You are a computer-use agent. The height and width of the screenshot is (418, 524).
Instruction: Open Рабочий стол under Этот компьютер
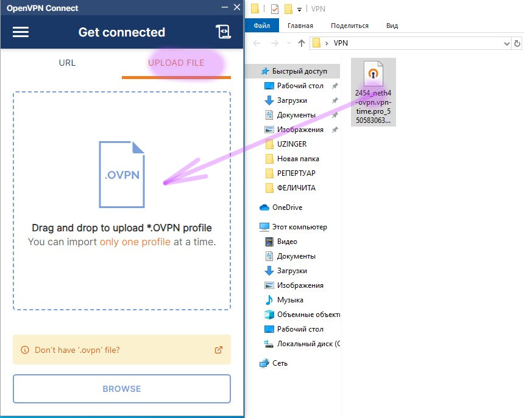[300, 329]
